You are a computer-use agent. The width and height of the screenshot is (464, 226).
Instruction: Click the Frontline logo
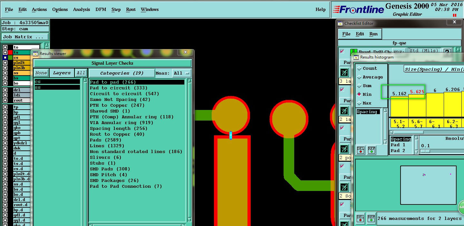coord(358,10)
